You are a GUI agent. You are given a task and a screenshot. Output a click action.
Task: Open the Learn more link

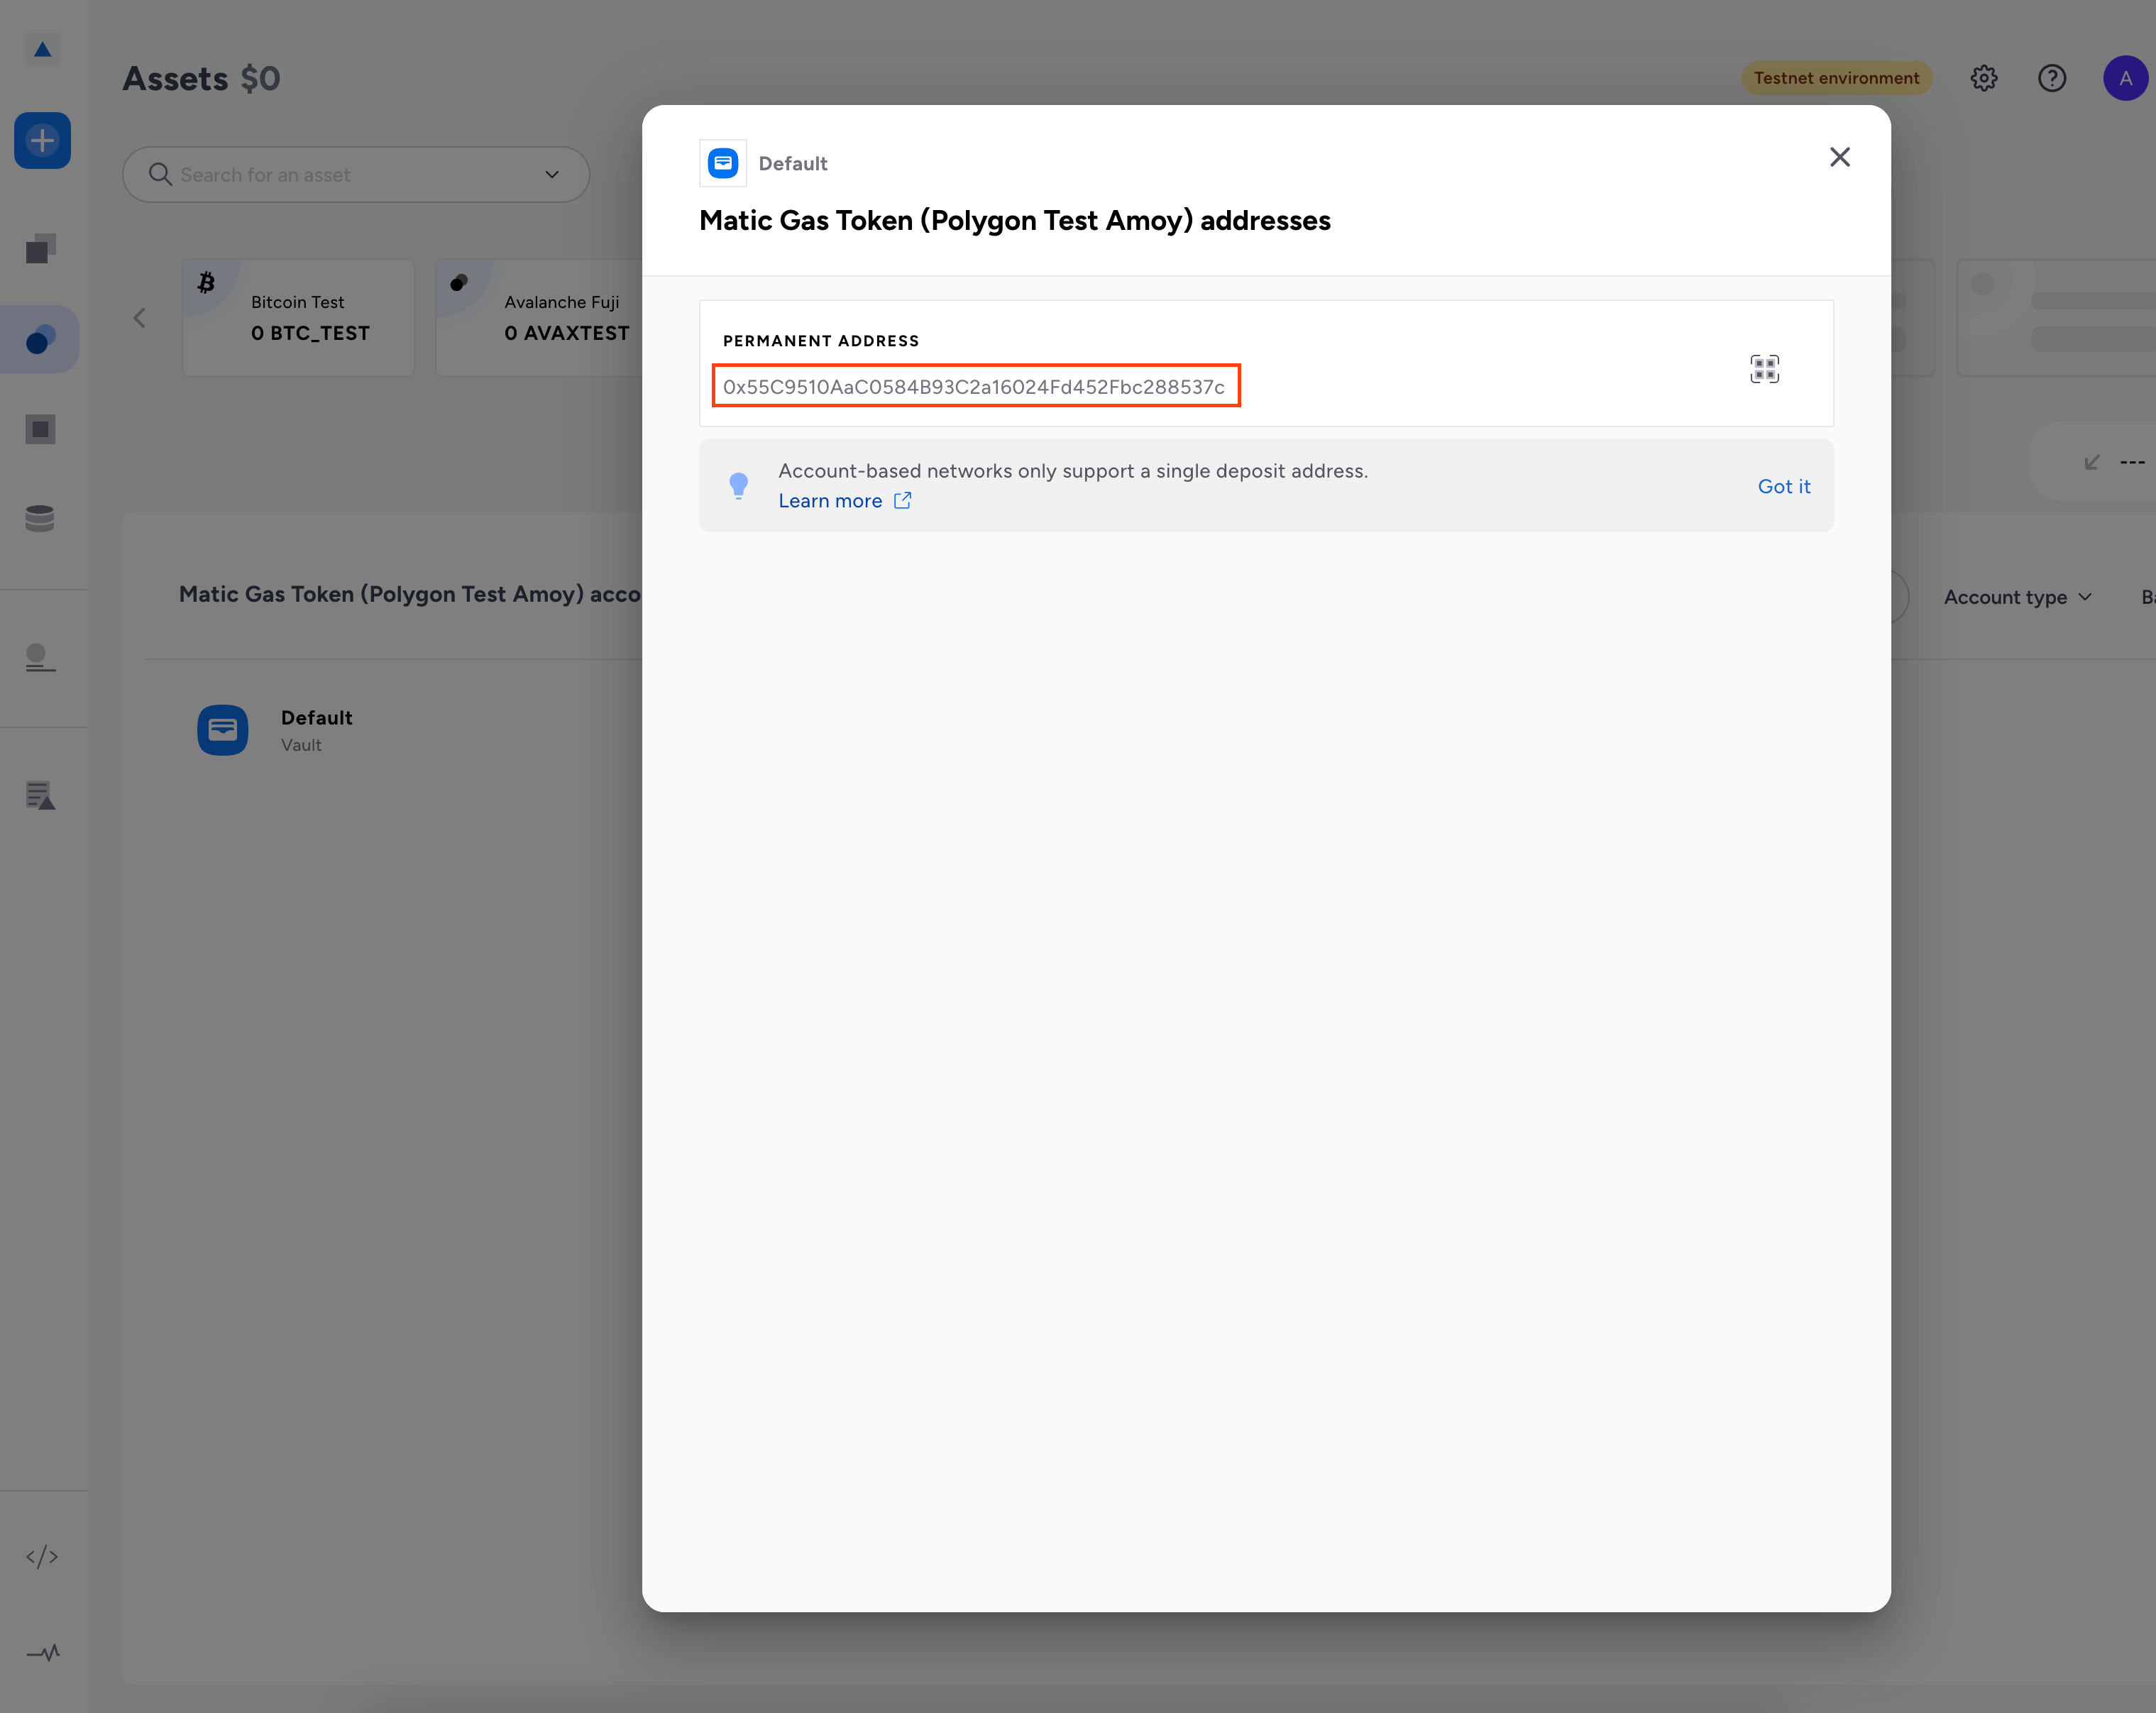tap(831, 500)
